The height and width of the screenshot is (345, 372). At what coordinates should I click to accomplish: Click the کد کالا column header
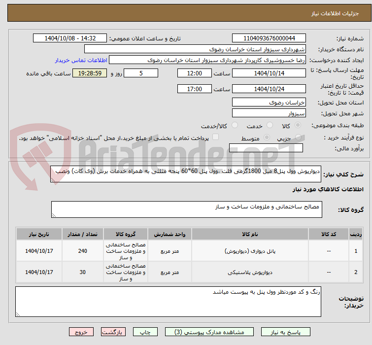(x=329, y=234)
